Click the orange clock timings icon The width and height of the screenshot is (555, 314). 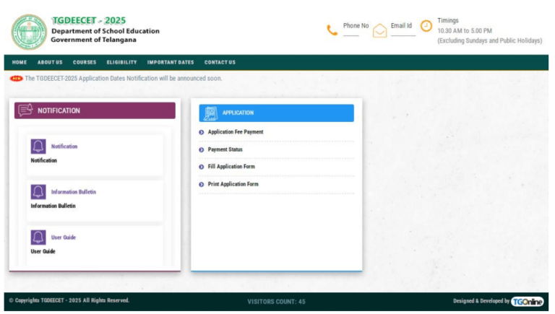[x=426, y=26]
